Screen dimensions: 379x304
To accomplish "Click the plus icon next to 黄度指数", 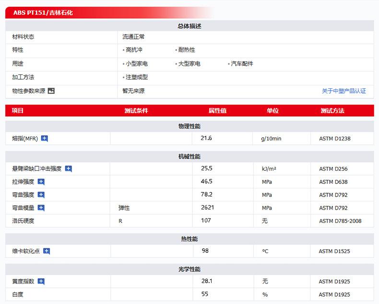I will (41, 281).
